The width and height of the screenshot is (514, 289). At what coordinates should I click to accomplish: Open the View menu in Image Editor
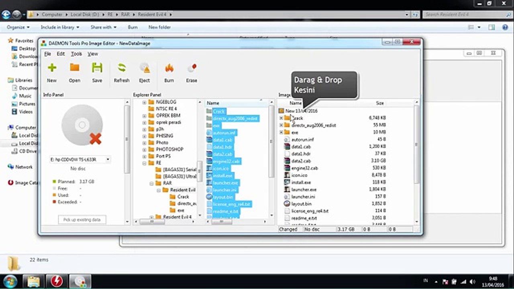click(x=93, y=54)
